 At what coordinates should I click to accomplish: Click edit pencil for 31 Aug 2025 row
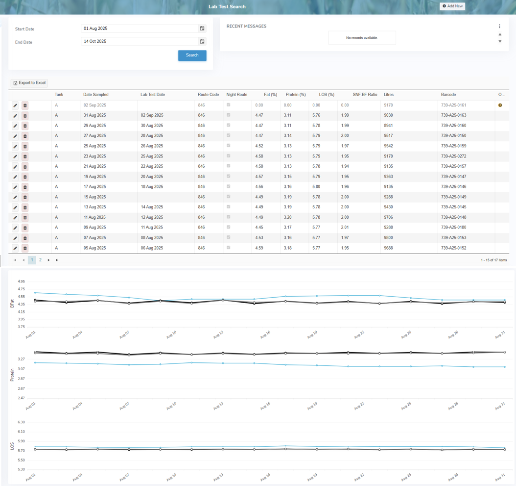coord(15,116)
